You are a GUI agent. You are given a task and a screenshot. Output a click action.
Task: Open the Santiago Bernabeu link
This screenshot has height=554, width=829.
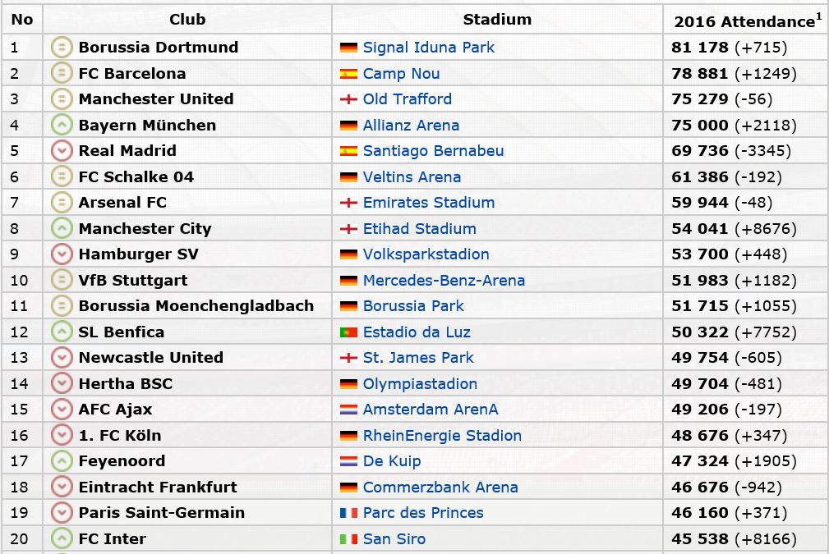(433, 151)
